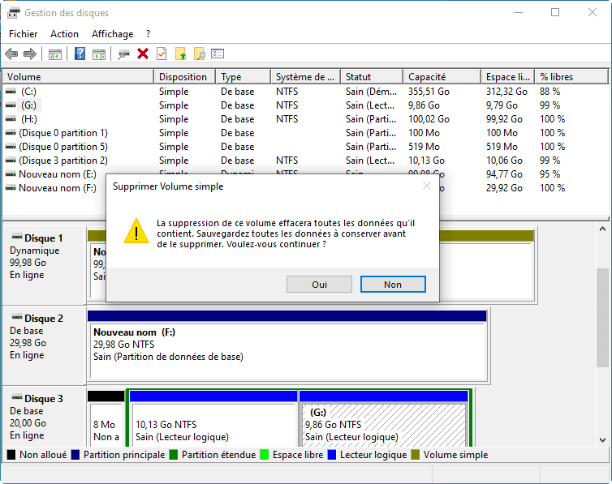The image size is (612, 484).
Task: Click the bright green Espace libre swatch
Action: 265,455
